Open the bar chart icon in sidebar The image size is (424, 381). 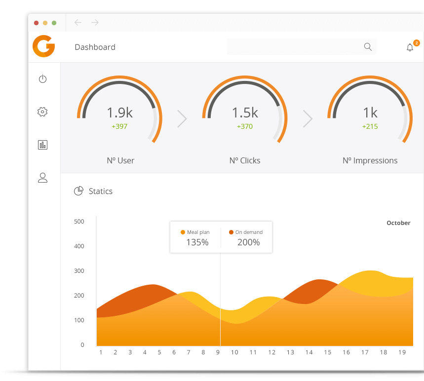click(x=42, y=145)
